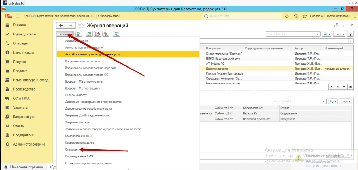This screenshot has width=358, height=170.
Task: Select Авизо по прочим операциям menu item
Action: [128, 48]
